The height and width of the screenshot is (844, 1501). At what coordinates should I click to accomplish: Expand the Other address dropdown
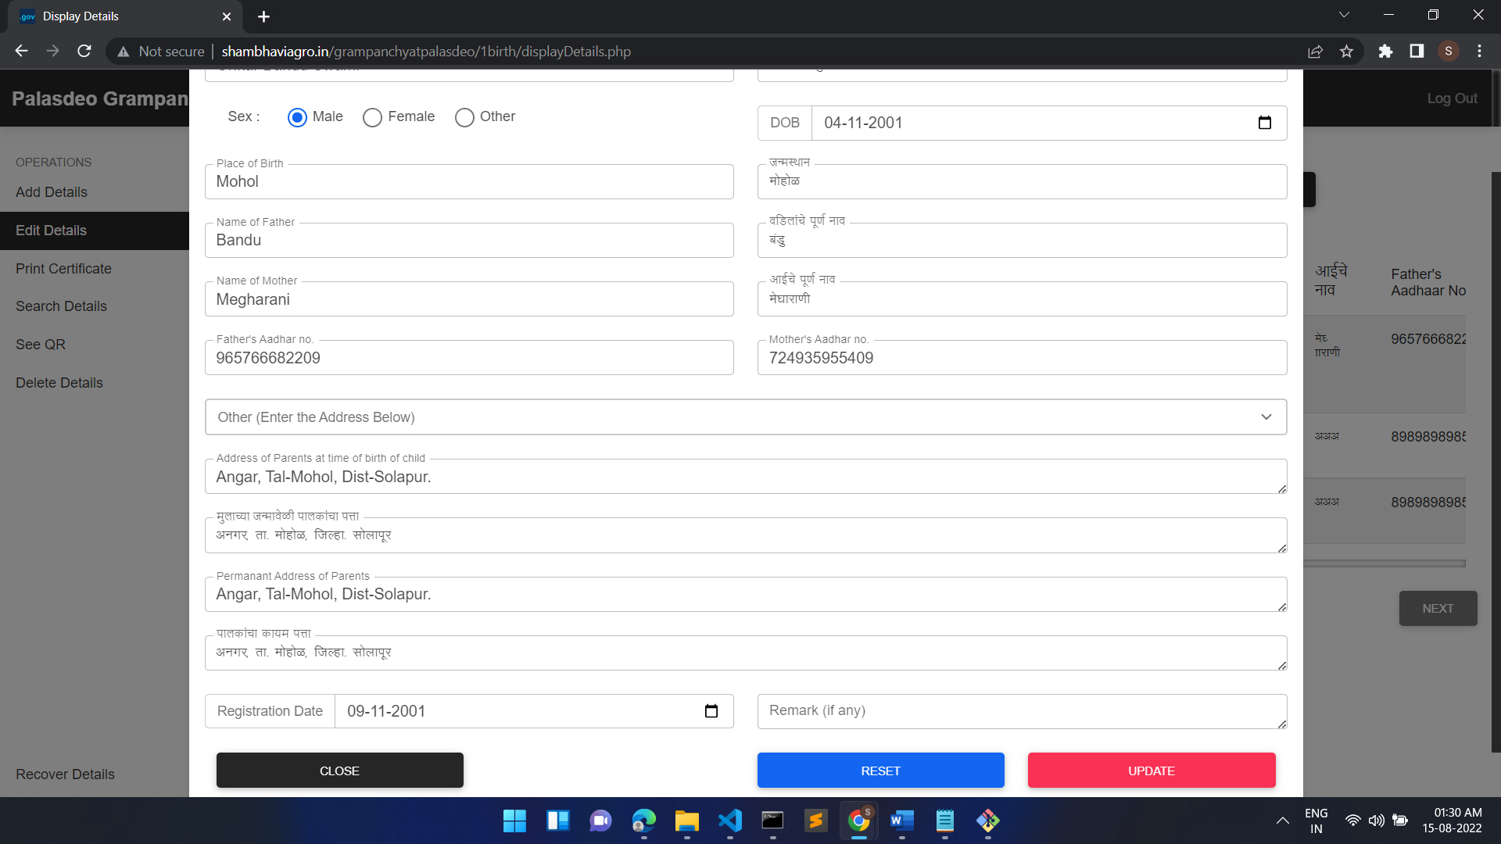click(x=1266, y=417)
